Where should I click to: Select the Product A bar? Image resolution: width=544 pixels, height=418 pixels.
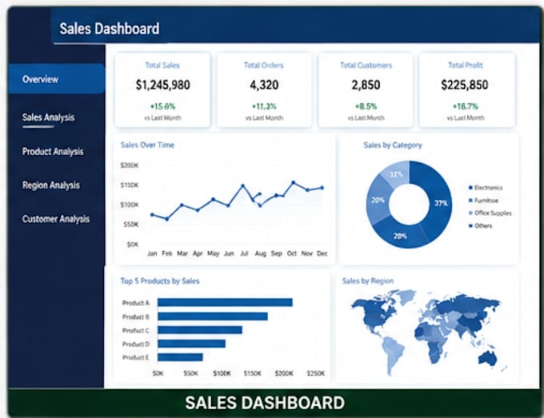(x=225, y=303)
